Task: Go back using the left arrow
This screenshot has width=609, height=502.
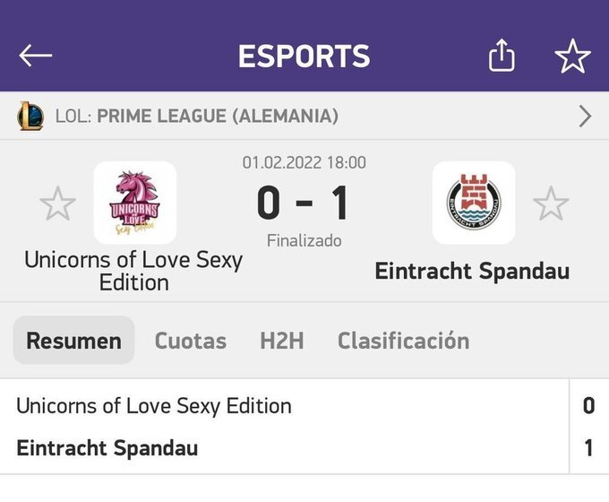Action: pyautogui.click(x=35, y=56)
